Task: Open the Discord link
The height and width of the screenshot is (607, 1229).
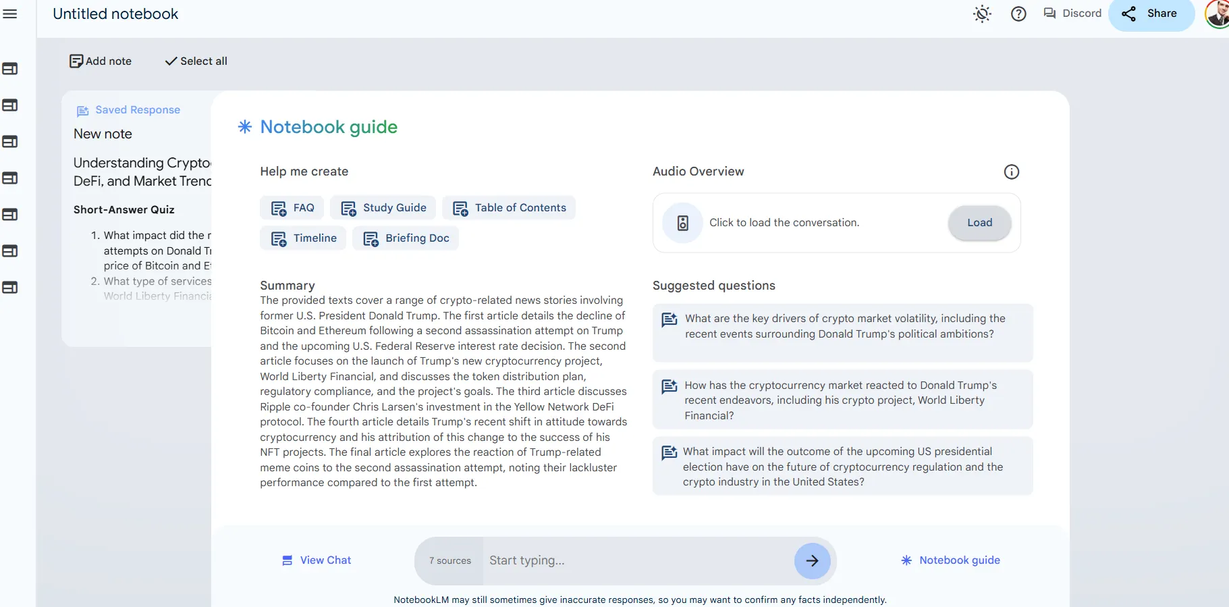Action: 1072,14
